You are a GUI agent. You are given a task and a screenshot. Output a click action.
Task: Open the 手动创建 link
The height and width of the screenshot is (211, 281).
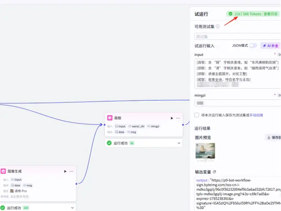coord(256,115)
